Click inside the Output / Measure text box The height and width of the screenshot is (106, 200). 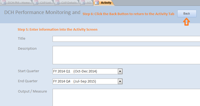click(126, 98)
